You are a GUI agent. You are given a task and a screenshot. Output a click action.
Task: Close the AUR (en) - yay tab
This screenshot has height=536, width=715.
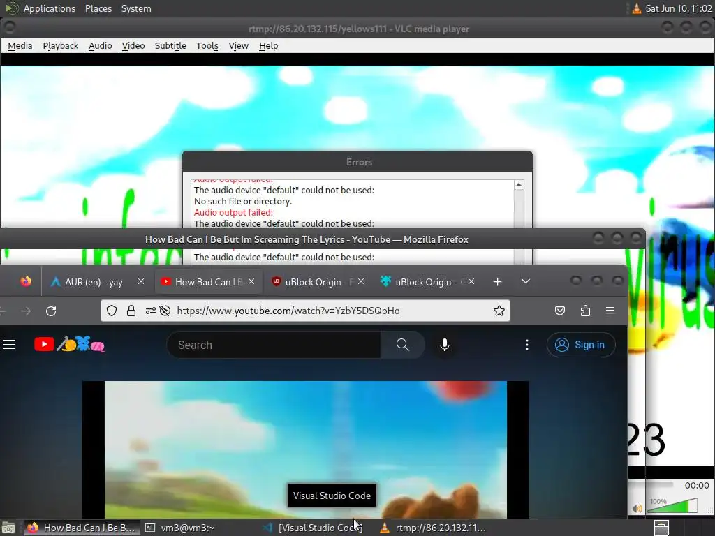point(141,282)
